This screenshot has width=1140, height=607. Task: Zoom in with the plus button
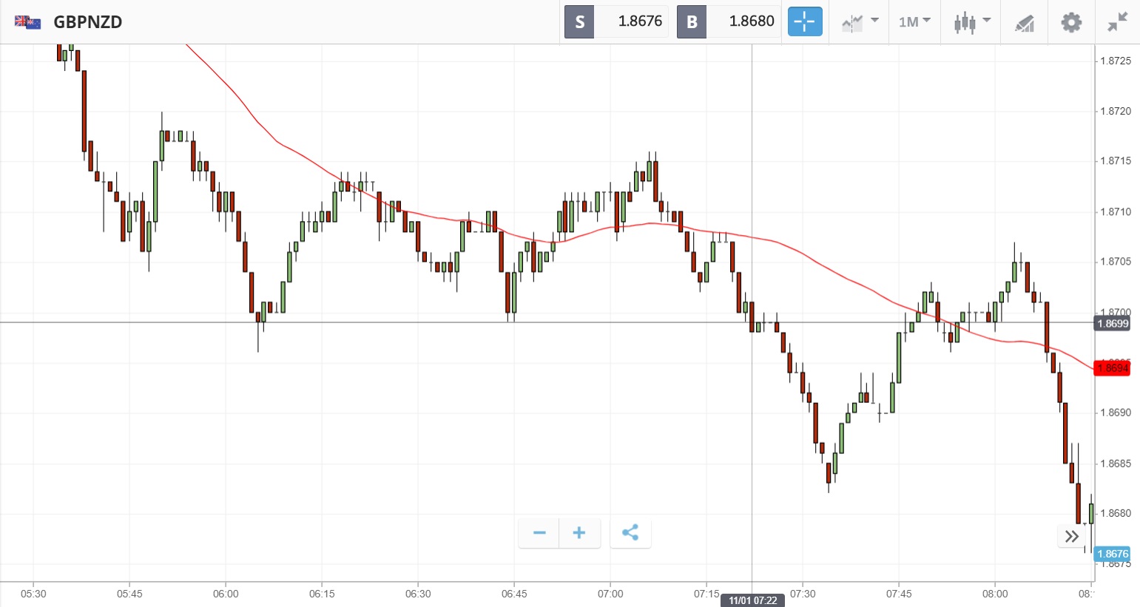(579, 533)
